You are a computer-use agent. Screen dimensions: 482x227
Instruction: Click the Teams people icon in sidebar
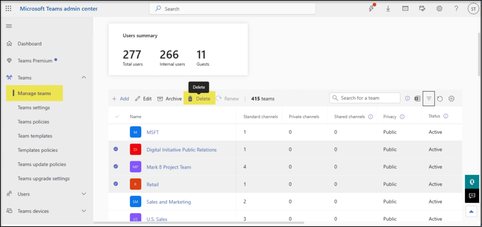click(x=9, y=78)
